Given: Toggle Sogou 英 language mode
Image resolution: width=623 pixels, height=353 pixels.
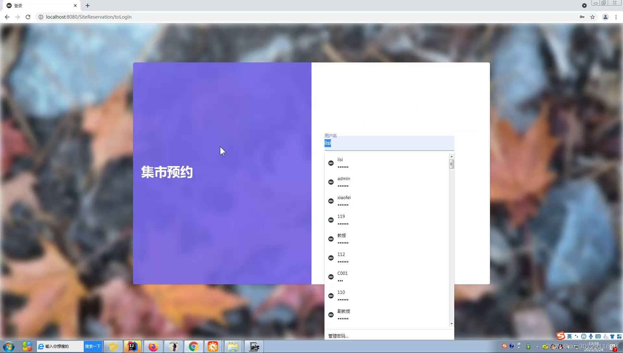Looking at the screenshot, I should 569,336.
